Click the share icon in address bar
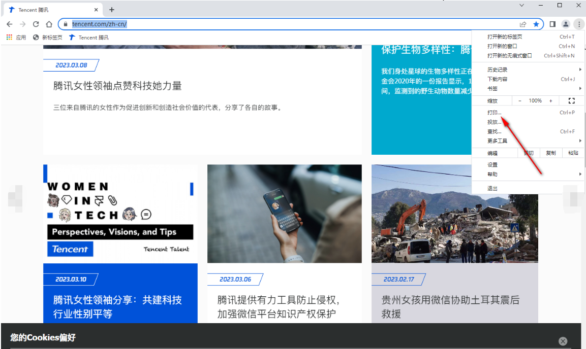 (523, 24)
